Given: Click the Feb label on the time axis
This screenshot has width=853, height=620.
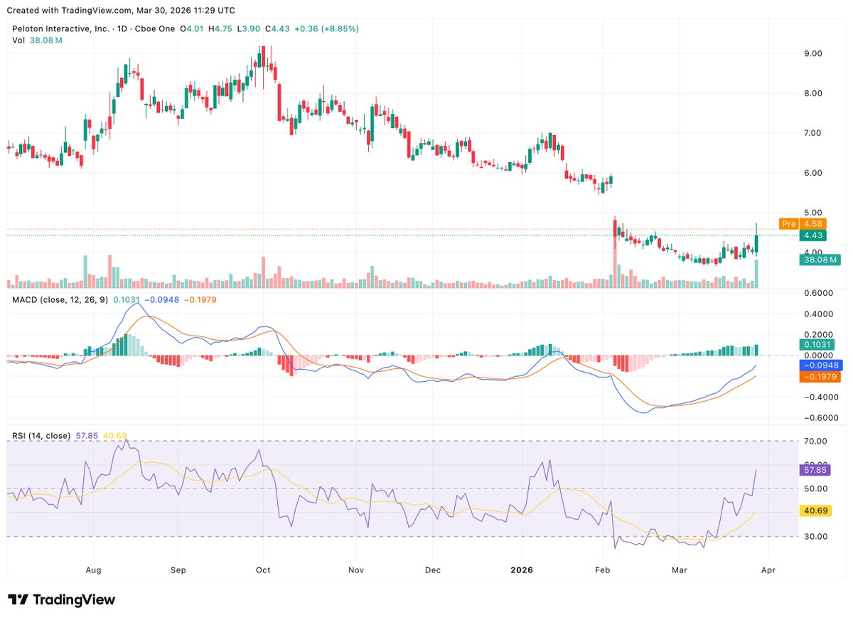Looking at the screenshot, I should (x=602, y=570).
